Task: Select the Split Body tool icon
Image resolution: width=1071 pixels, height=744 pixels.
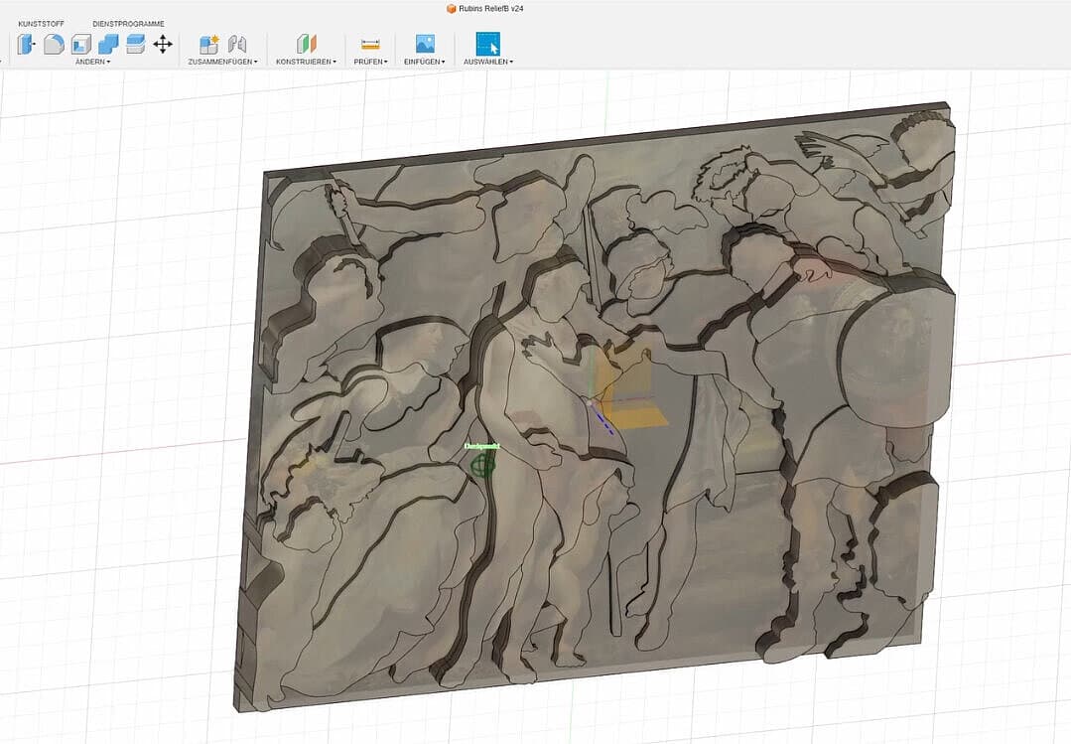Action: pos(135,44)
